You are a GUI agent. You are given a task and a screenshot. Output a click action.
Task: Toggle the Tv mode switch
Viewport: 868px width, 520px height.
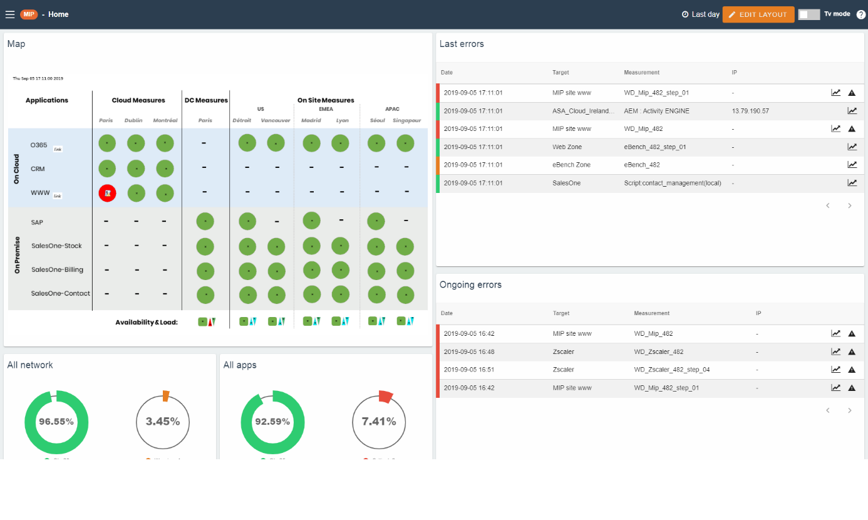pyautogui.click(x=809, y=14)
